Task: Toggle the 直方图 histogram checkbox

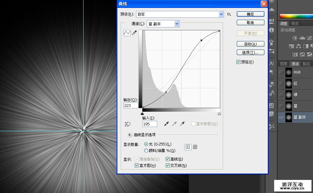Action: point(137,166)
